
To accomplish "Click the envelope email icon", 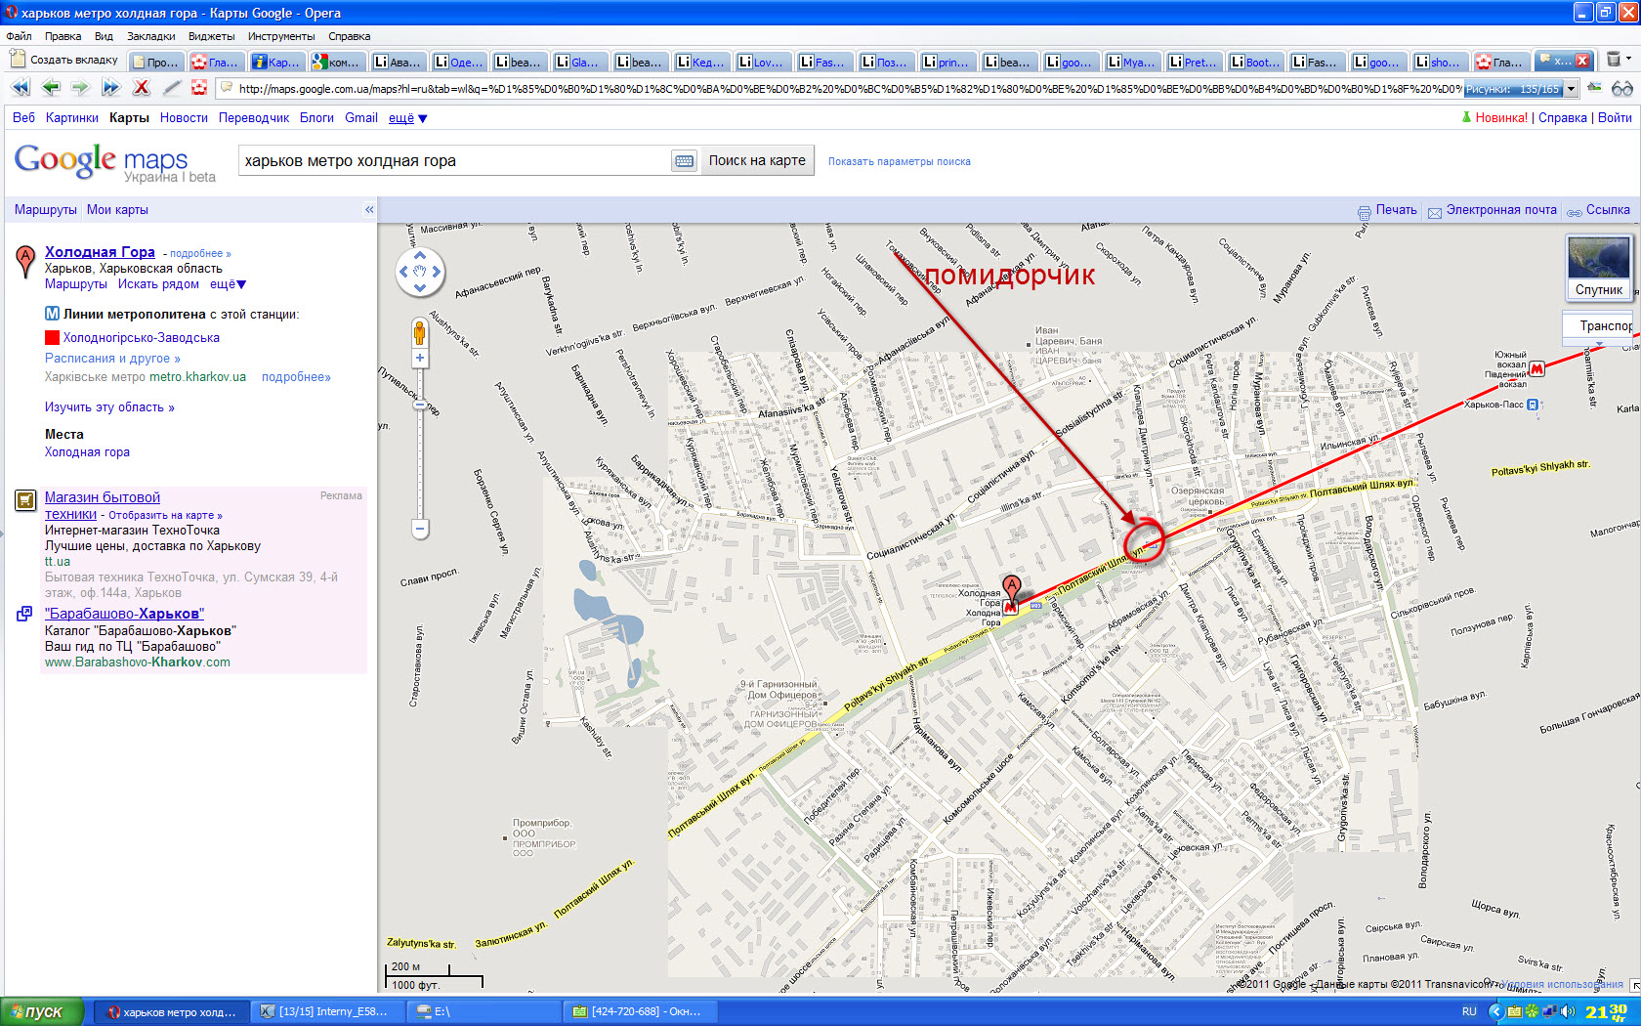I will [1434, 212].
